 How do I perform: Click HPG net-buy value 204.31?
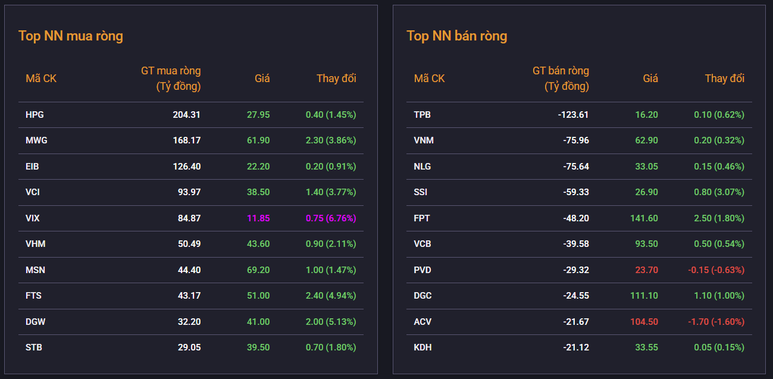187,115
